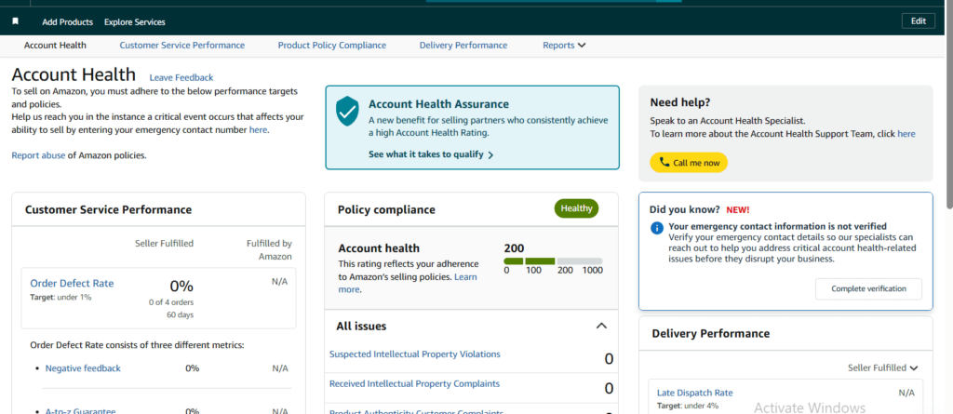Click the blue info icon in Did you know
Image resolution: width=953 pixels, height=414 pixels.
click(x=656, y=229)
